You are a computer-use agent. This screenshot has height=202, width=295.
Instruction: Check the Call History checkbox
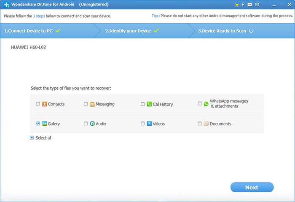pyautogui.click(x=142, y=104)
